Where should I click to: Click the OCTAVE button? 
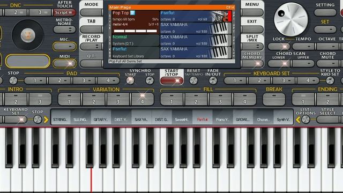327,47
